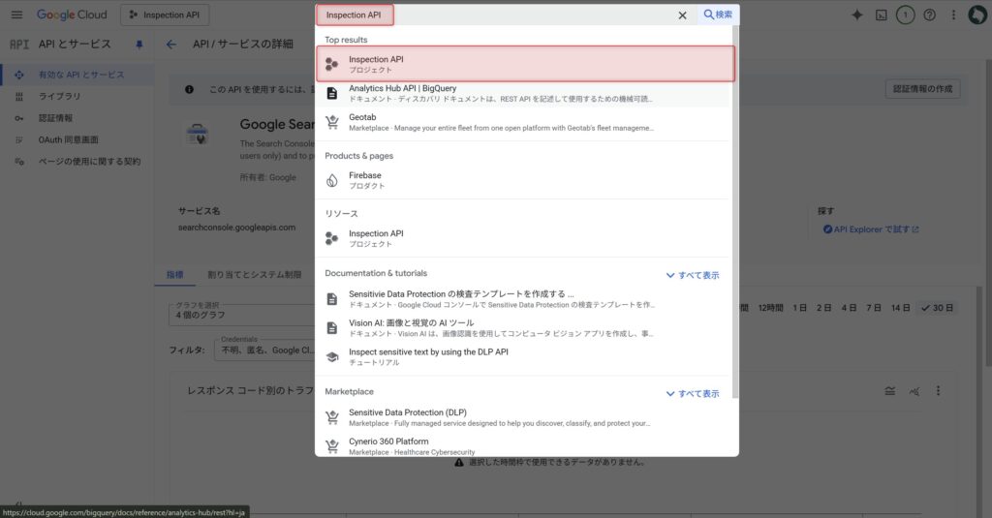This screenshot has width=992, height=518.
Task: Activate Cloud Shell terminal icon
Action: (881, 15)
